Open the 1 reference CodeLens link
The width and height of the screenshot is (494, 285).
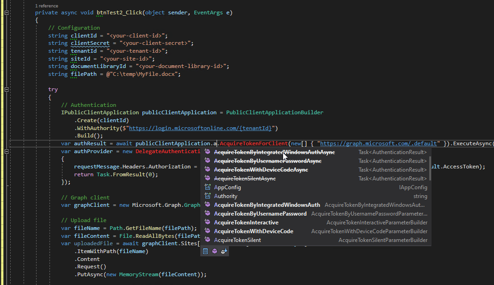click(x=46, y=6)
